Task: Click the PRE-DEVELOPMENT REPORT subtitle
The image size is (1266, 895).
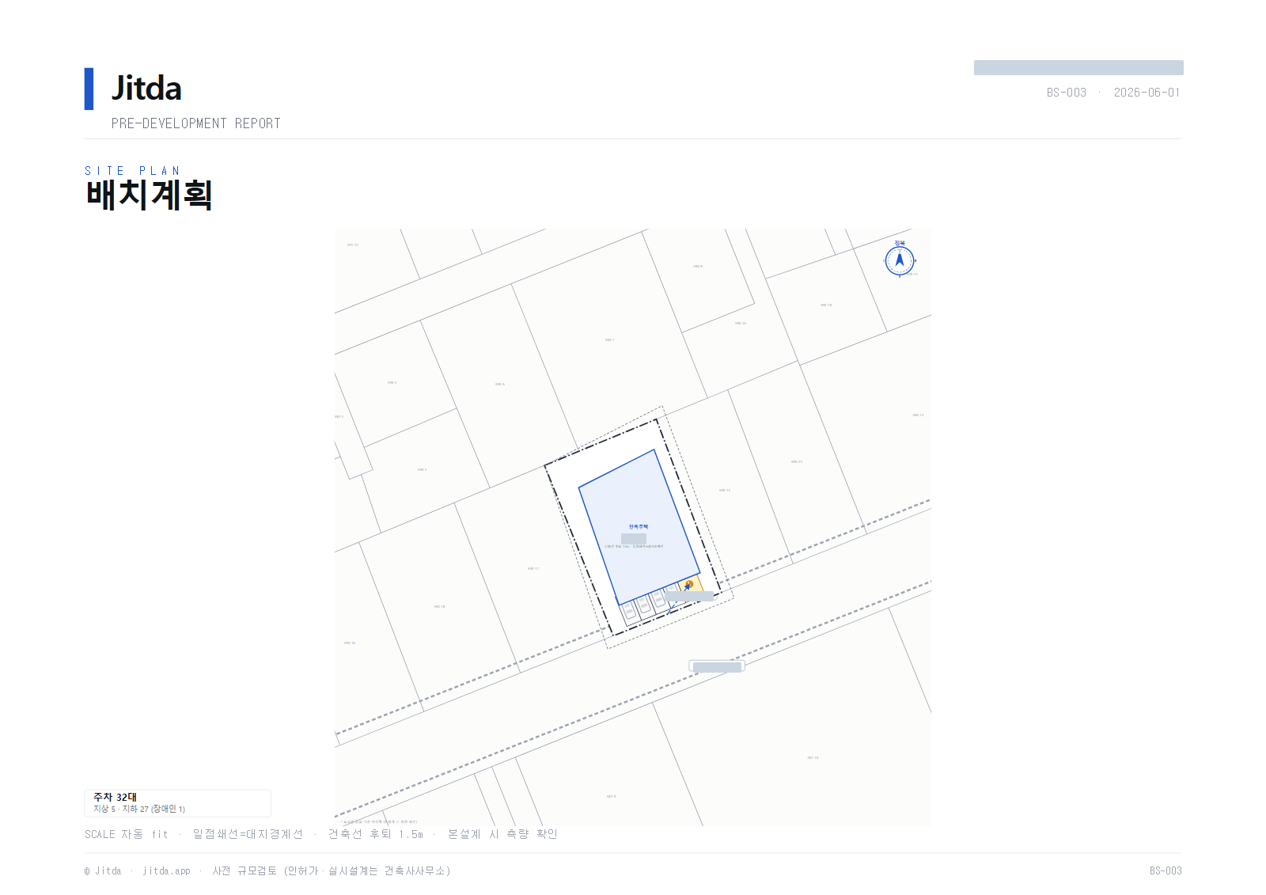Action: [x=196, y=123]
